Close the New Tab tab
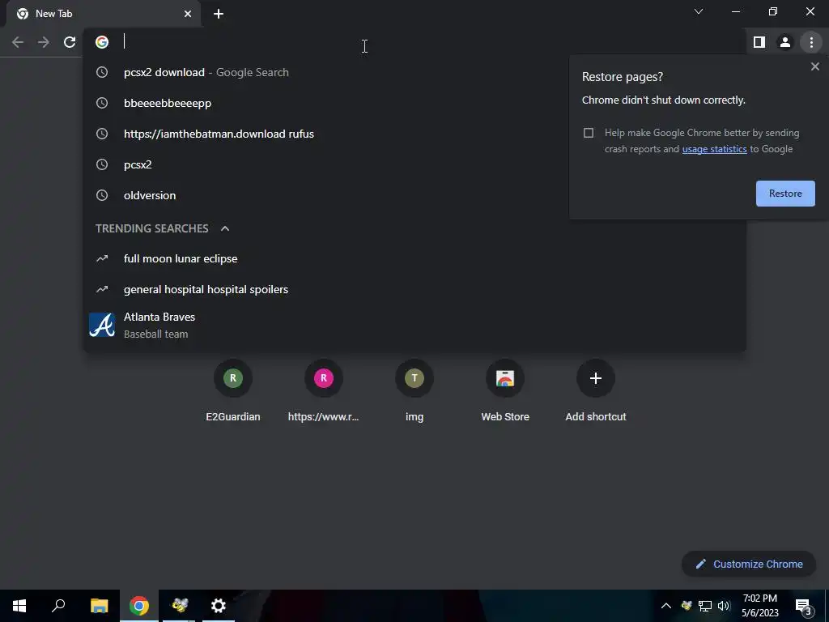This screenshot has width=829, height=622. (x=188, y=14)
